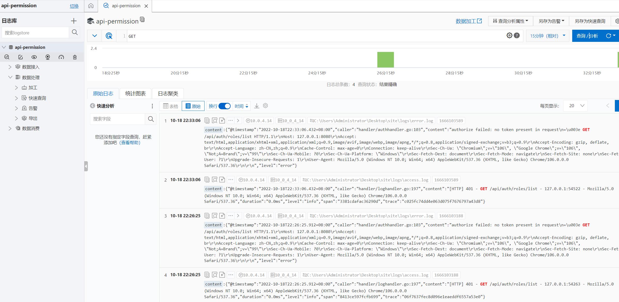The width and height of the screenshot is (619, 302).
Task: Open the magnifier icon in log entry one
Action: 215,120
